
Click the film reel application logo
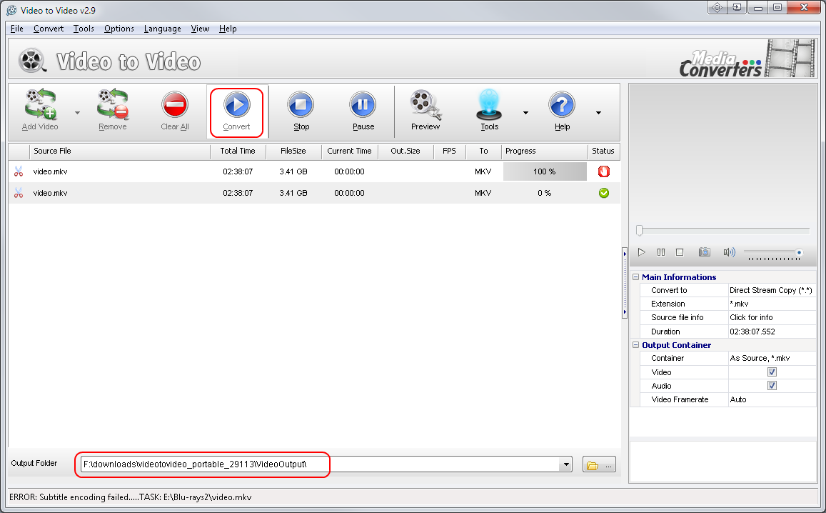[32, 61]
